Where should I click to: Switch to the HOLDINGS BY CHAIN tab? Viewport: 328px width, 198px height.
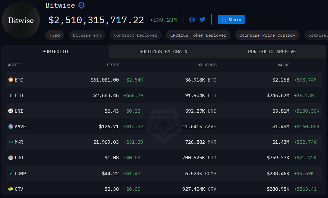click(163, 51)
